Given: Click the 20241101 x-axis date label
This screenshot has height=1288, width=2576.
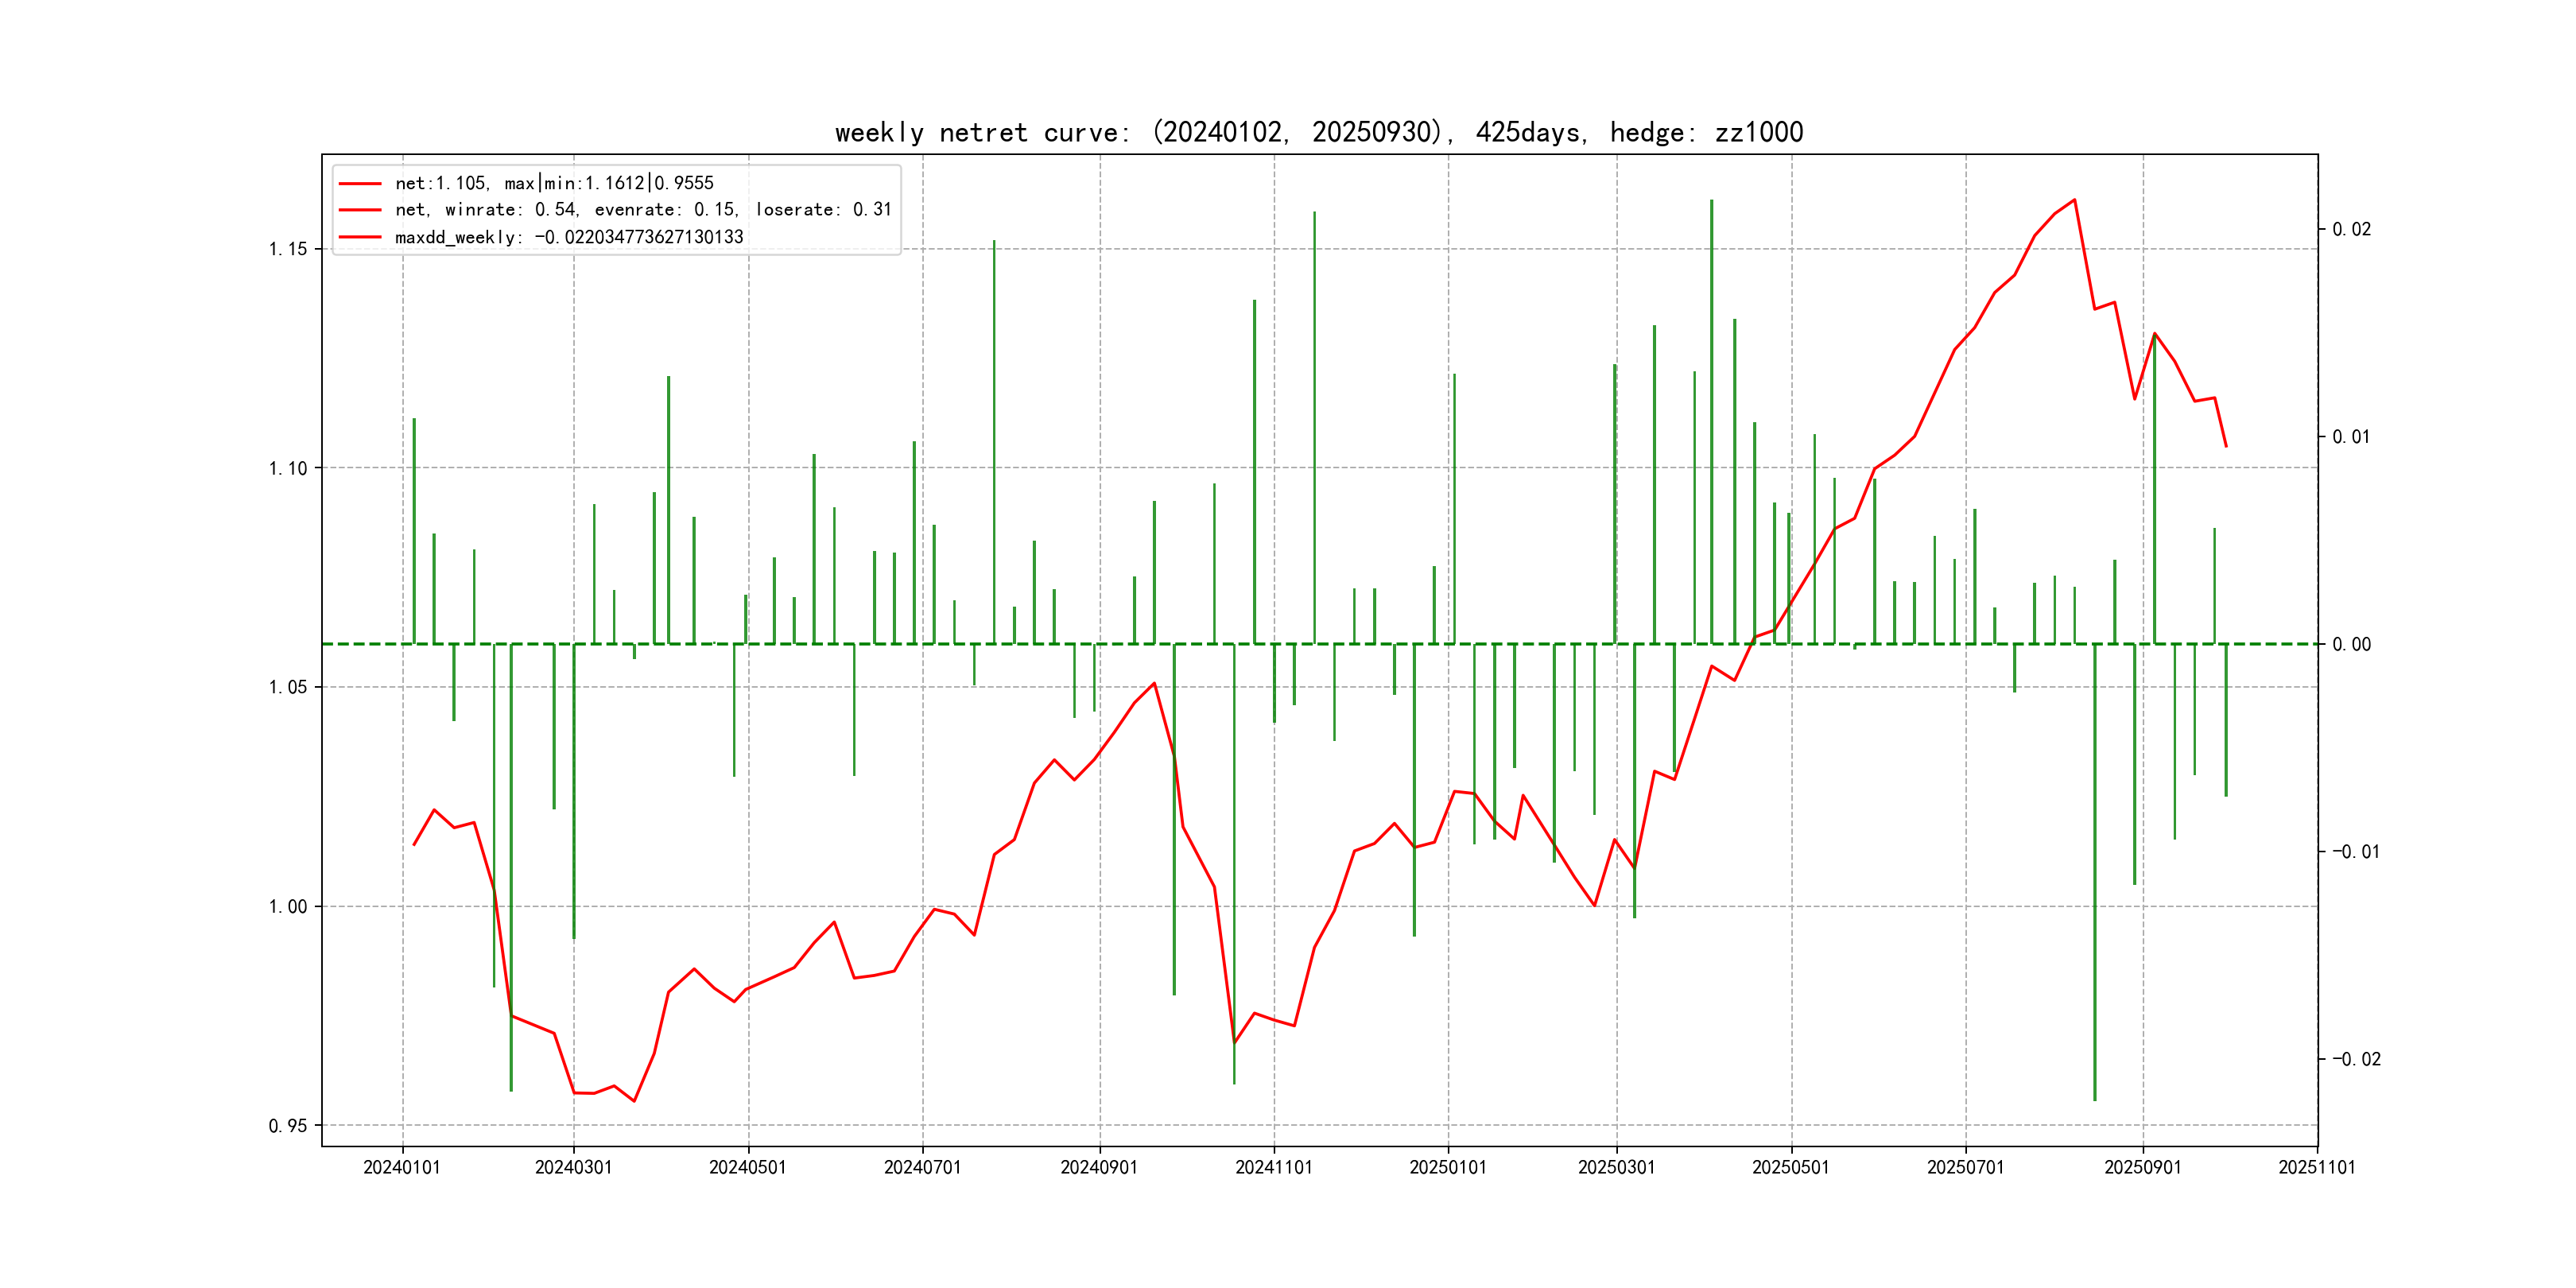Looking at the screenshot, I should (x=1273, y=1167).
